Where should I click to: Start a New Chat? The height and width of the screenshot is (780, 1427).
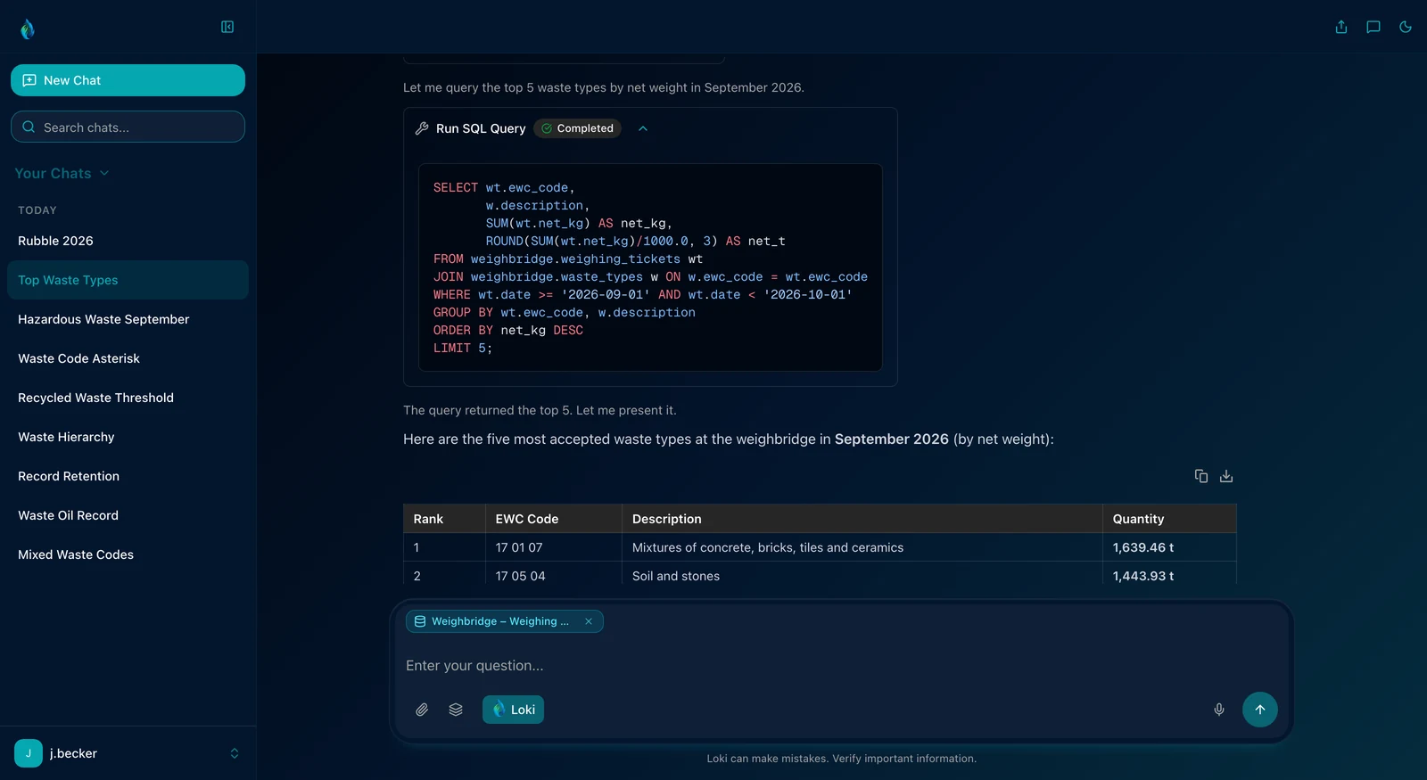pos(128,80)
